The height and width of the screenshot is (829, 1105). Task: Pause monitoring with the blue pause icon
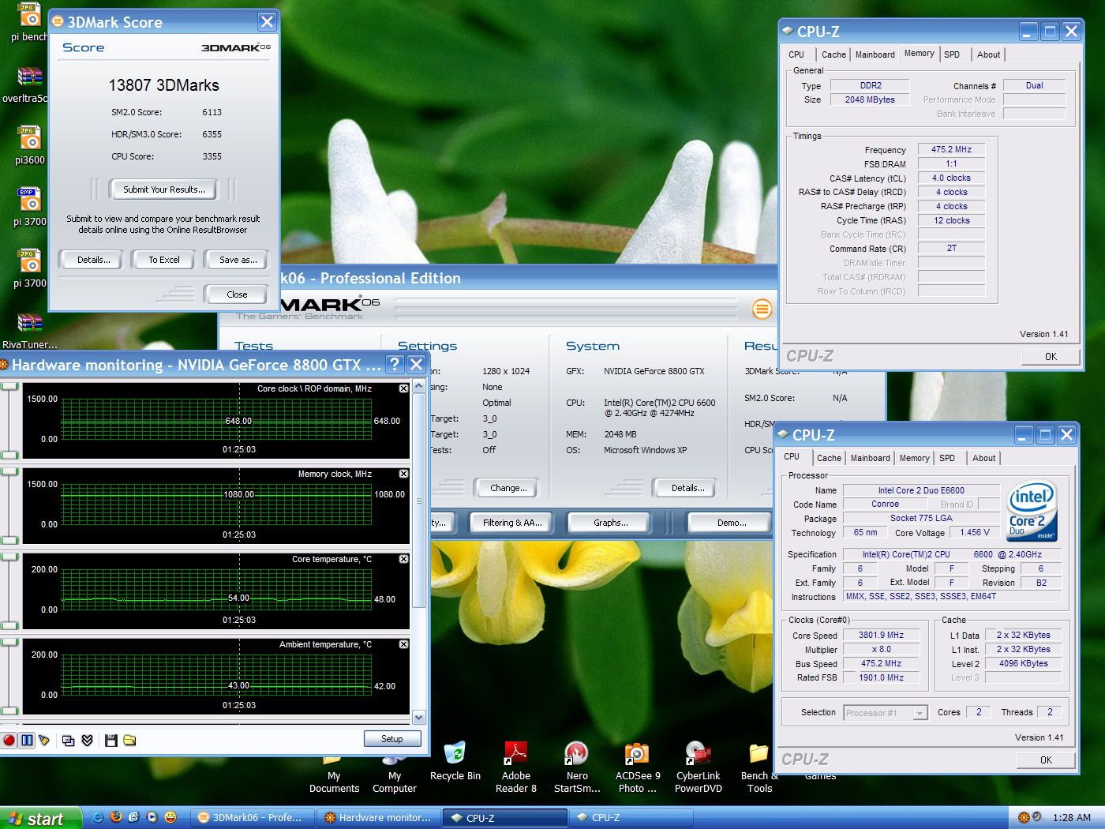click(x=27, y=741)
